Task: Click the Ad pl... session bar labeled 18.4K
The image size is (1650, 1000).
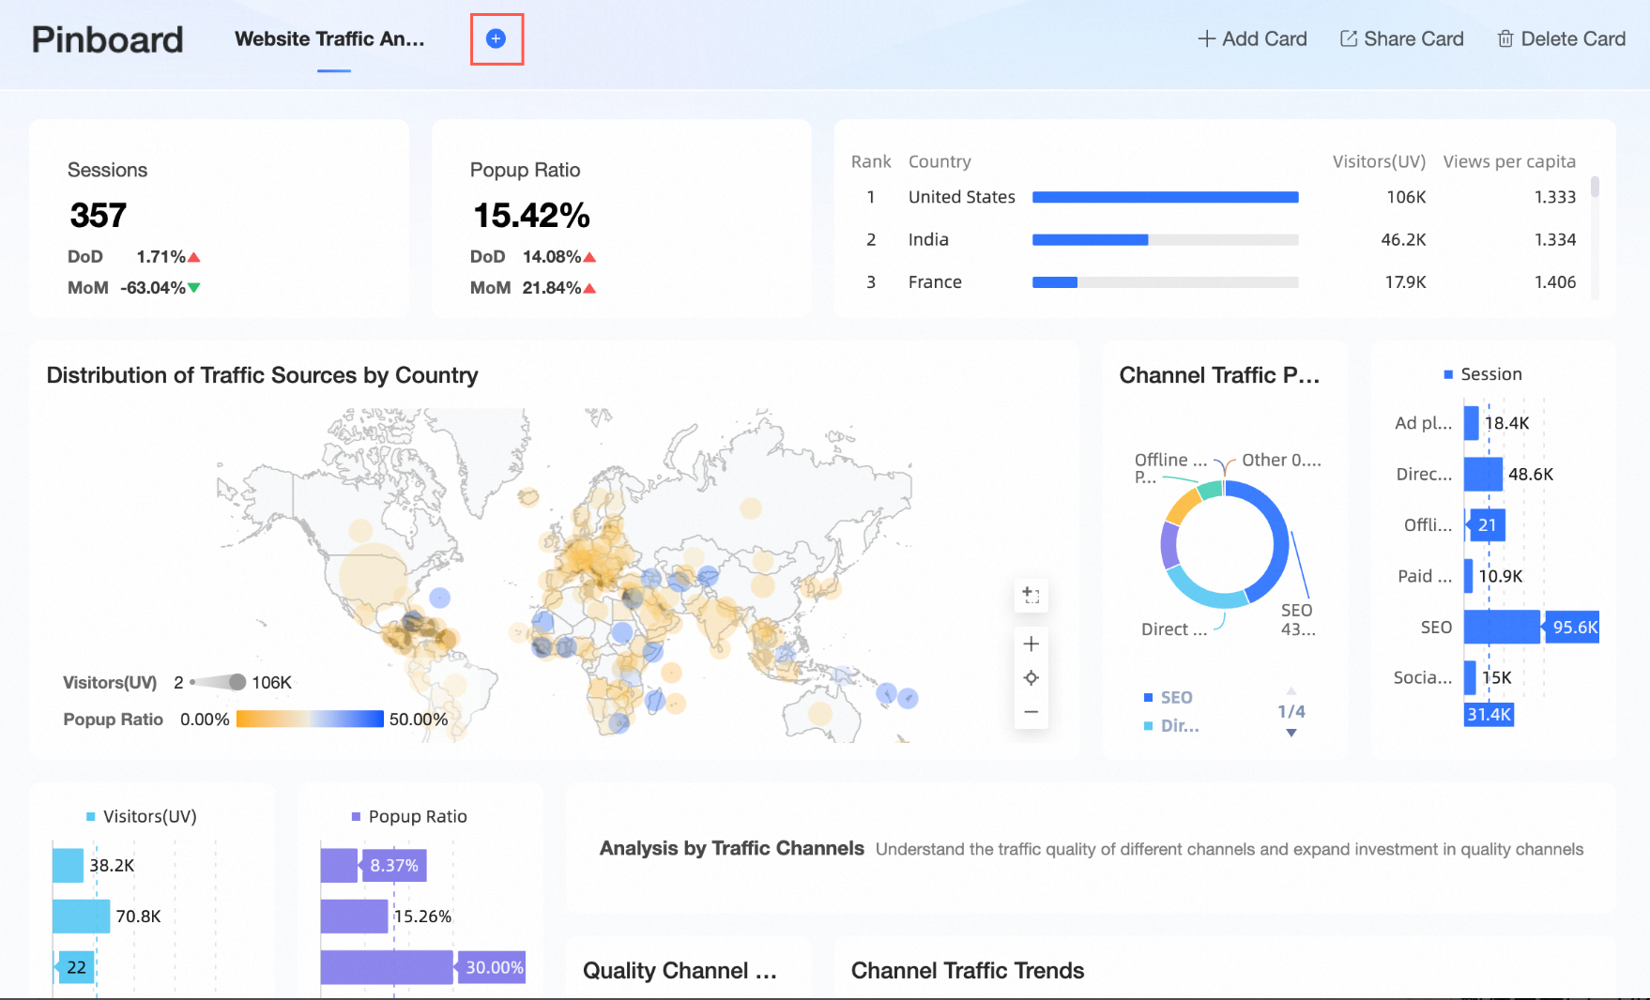Action: [1471, 423]
